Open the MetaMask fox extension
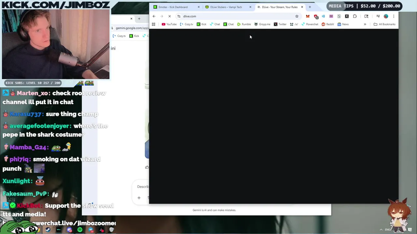The image size is (417, 234). pyautogui.click(x=308, y=16)
